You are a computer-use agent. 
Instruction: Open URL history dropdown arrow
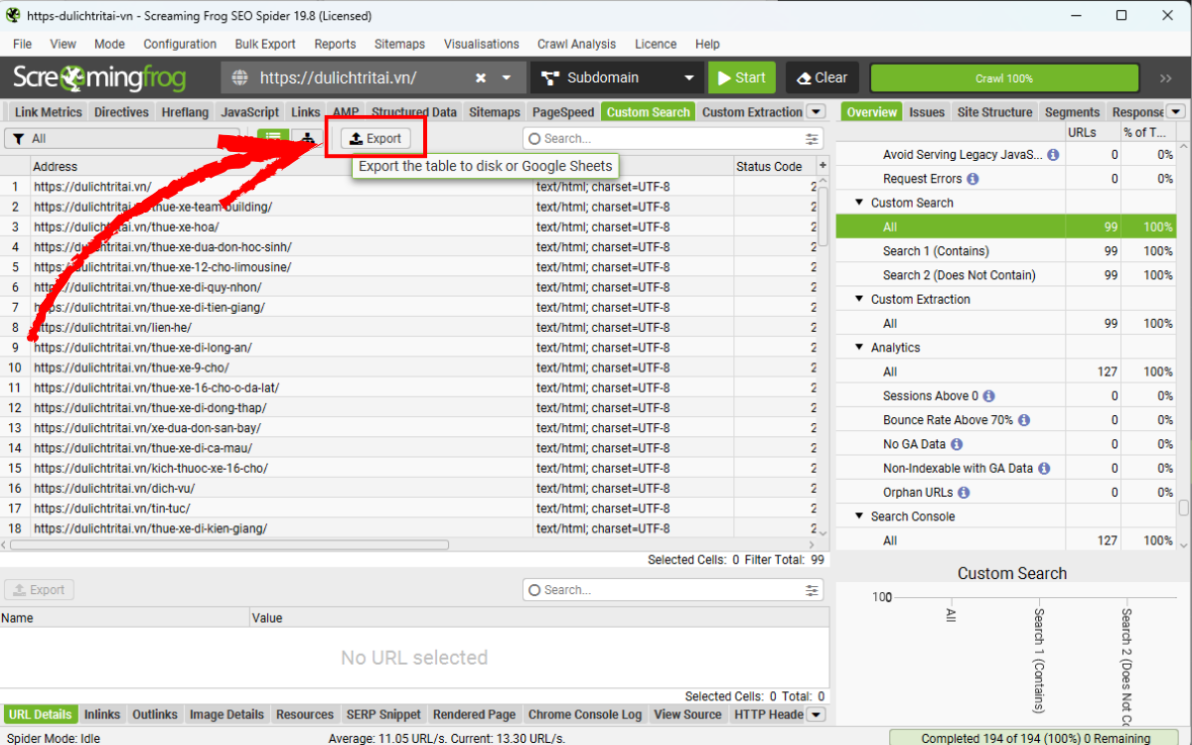[507, 77]
